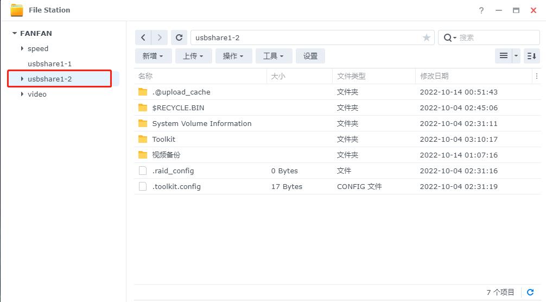
Task: Click the refresh icon in the status bar
Action: [x=530, y=292]
